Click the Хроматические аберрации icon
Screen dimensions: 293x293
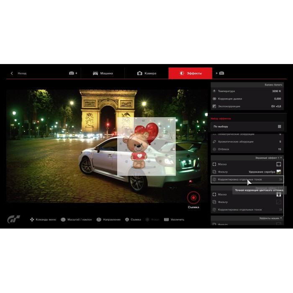point(214,141)
